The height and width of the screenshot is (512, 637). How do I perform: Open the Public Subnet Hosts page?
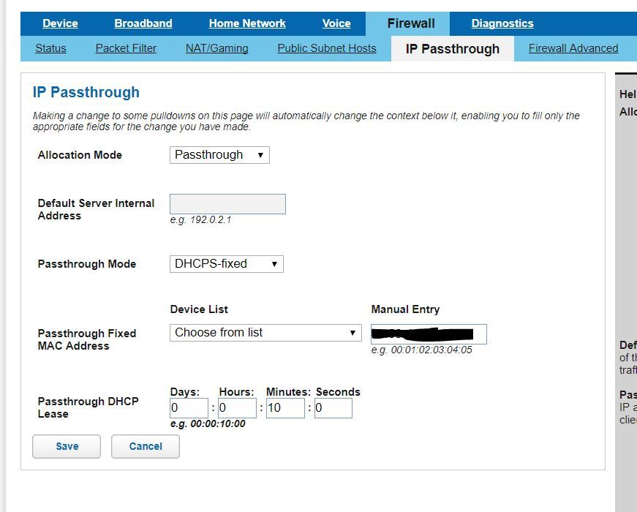(x=327, y=49)
